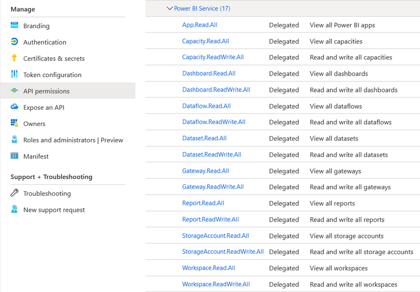The width and height of the screenshot is (420, 292).
Task: Click the Certificates & secrets key icon
Action: 14,58
